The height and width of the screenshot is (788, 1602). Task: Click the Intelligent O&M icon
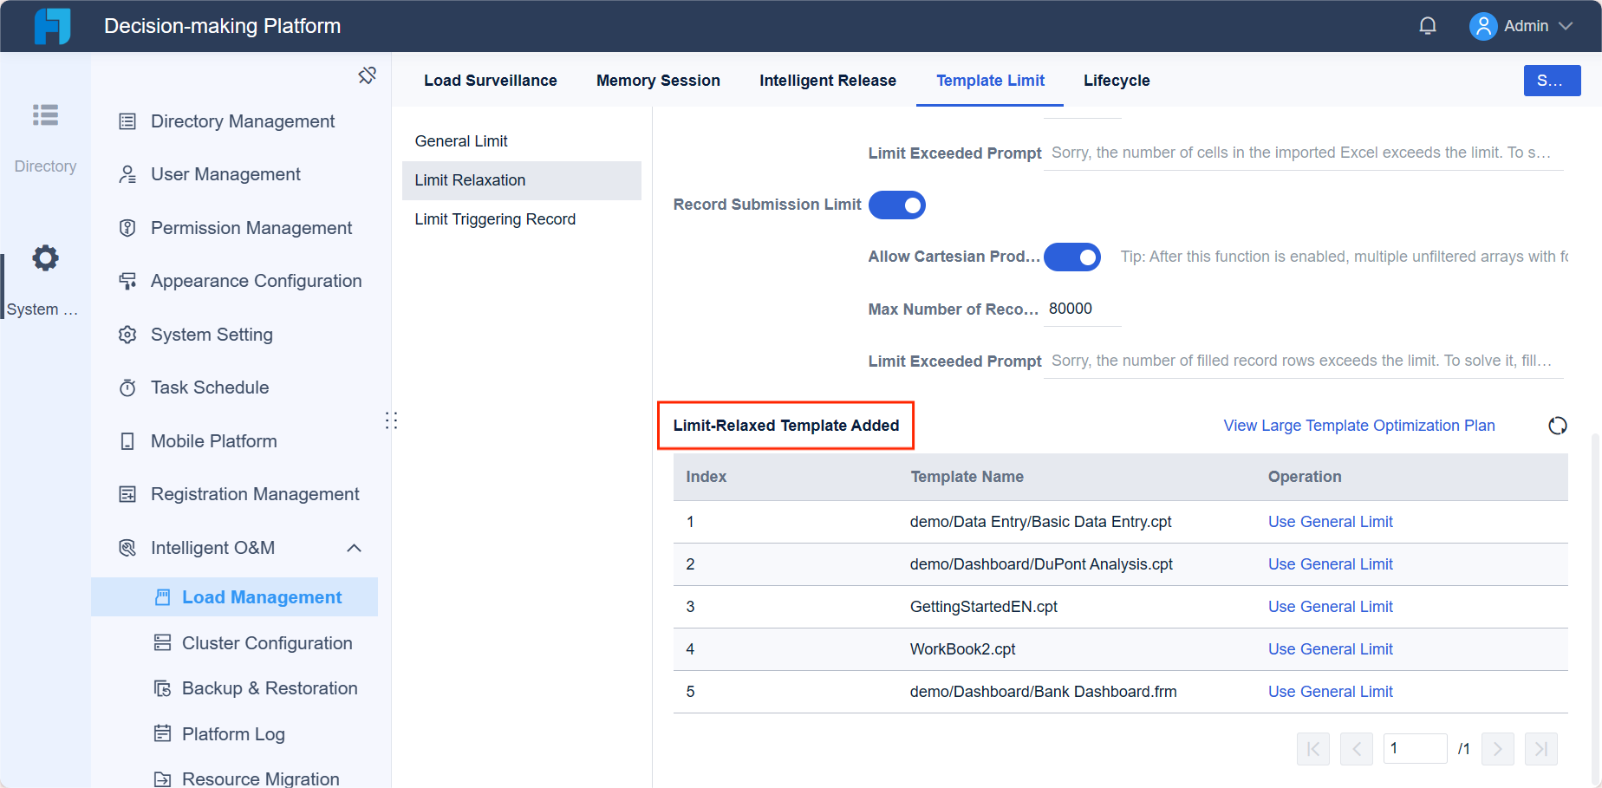pos(127,547)
